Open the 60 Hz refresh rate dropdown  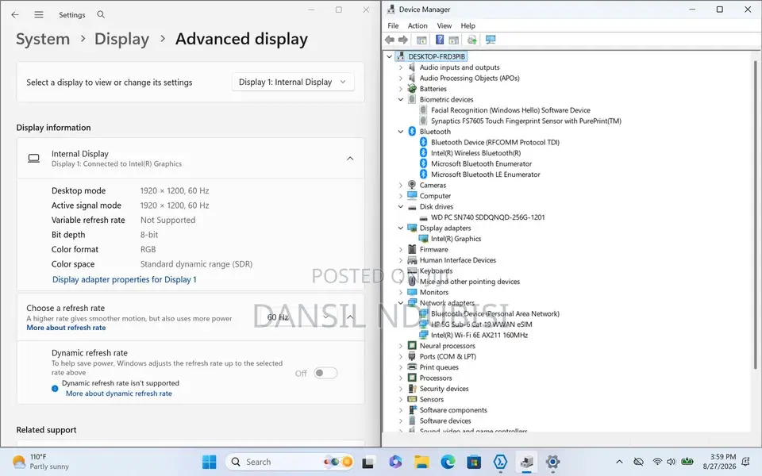(298, 317)
